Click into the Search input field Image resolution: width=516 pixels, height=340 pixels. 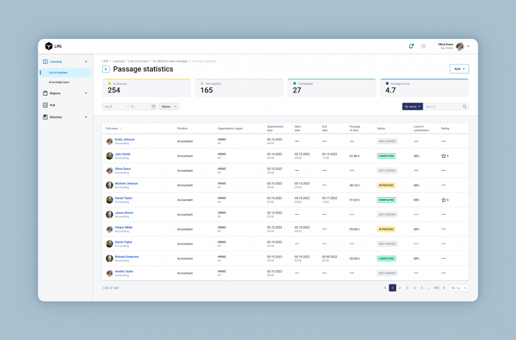tap(443, 106)
